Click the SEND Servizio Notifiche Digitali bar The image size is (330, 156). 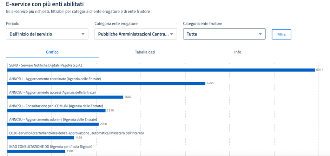161,70
